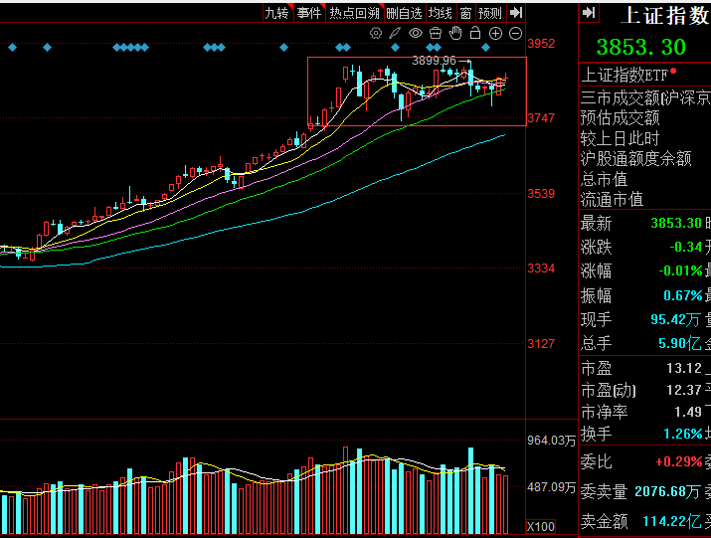Click the 3334 price axis label
This screenshot has width=711, height=538.
[541, 269]
